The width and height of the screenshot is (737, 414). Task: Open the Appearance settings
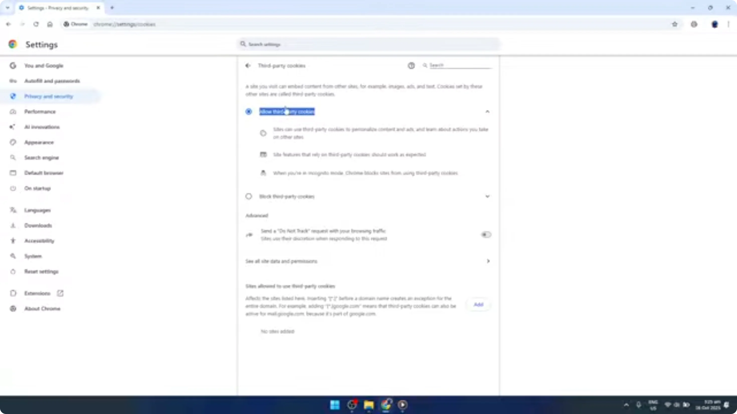tap(39, 142)
